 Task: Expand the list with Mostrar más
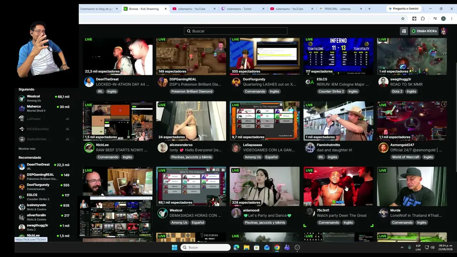27,148
